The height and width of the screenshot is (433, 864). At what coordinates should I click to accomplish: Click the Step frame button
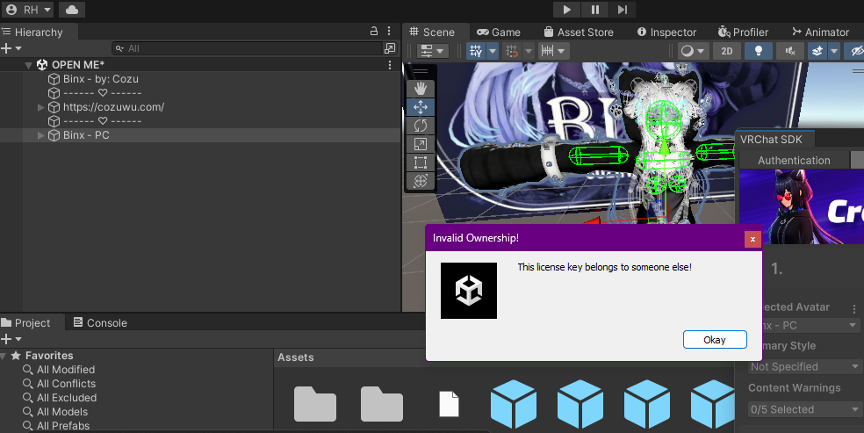(623, 10)
